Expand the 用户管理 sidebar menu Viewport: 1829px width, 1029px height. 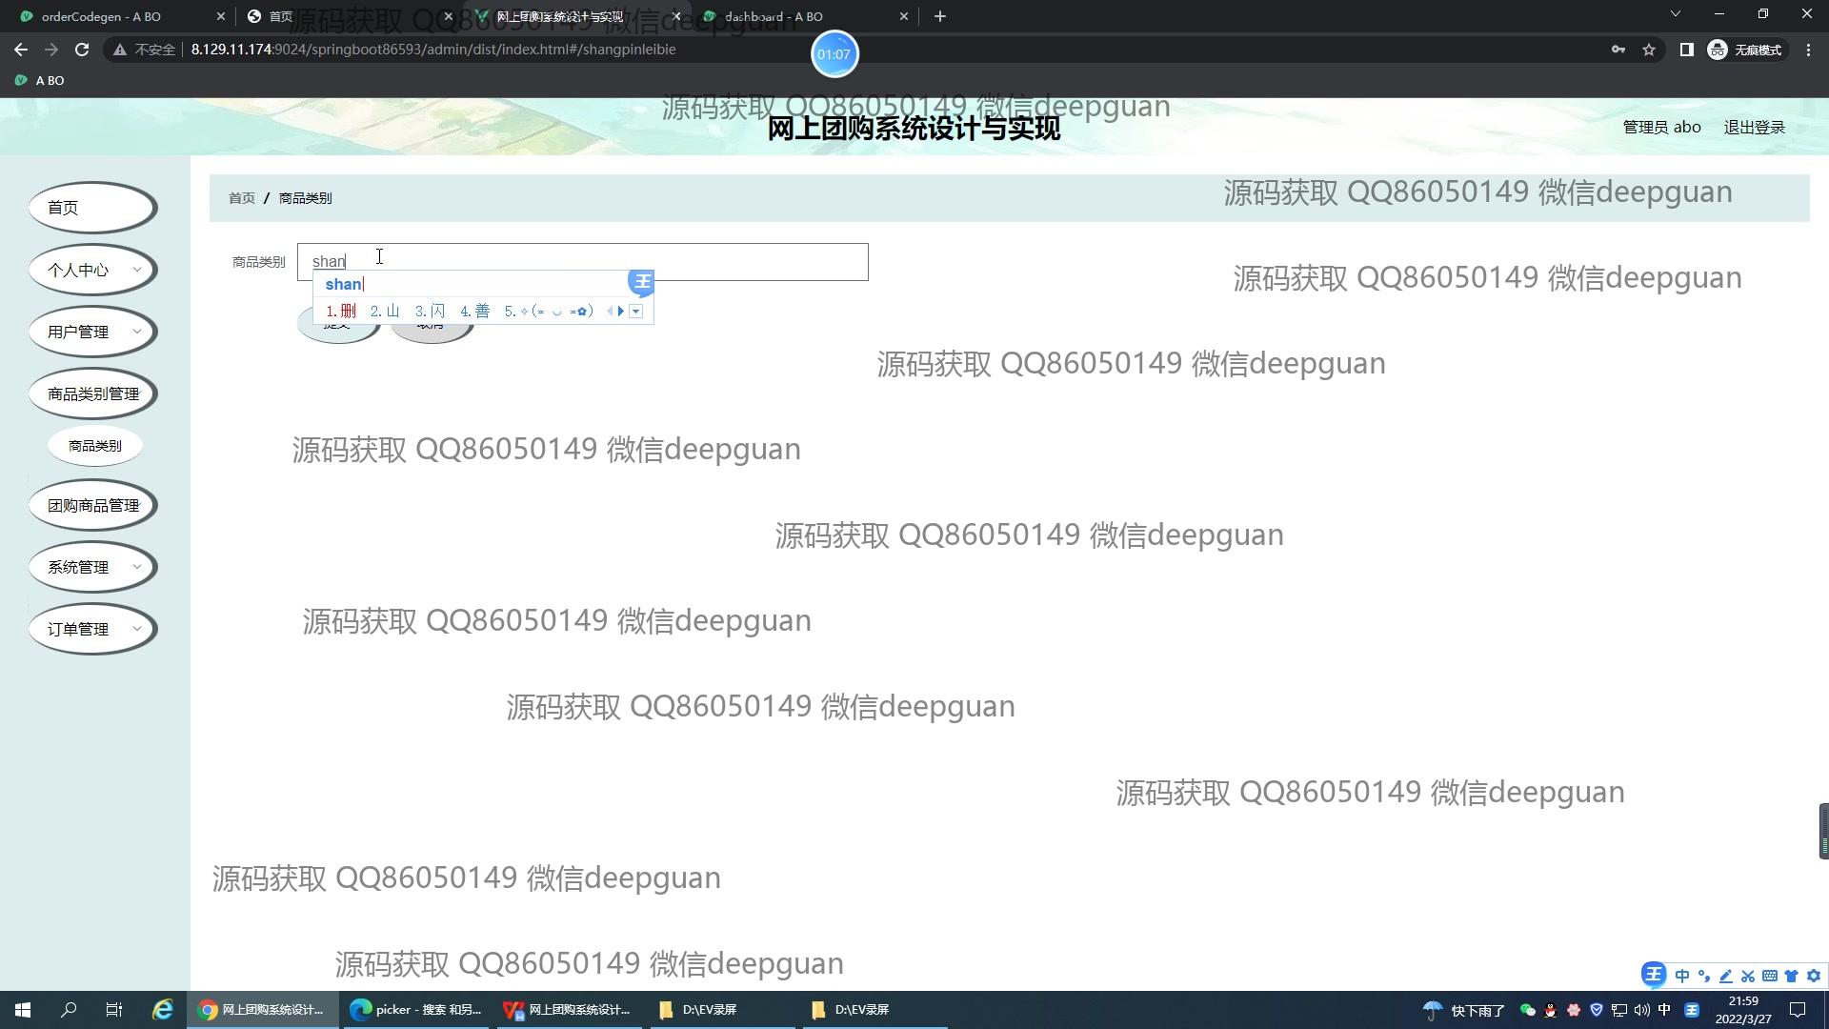coord(92,332)
